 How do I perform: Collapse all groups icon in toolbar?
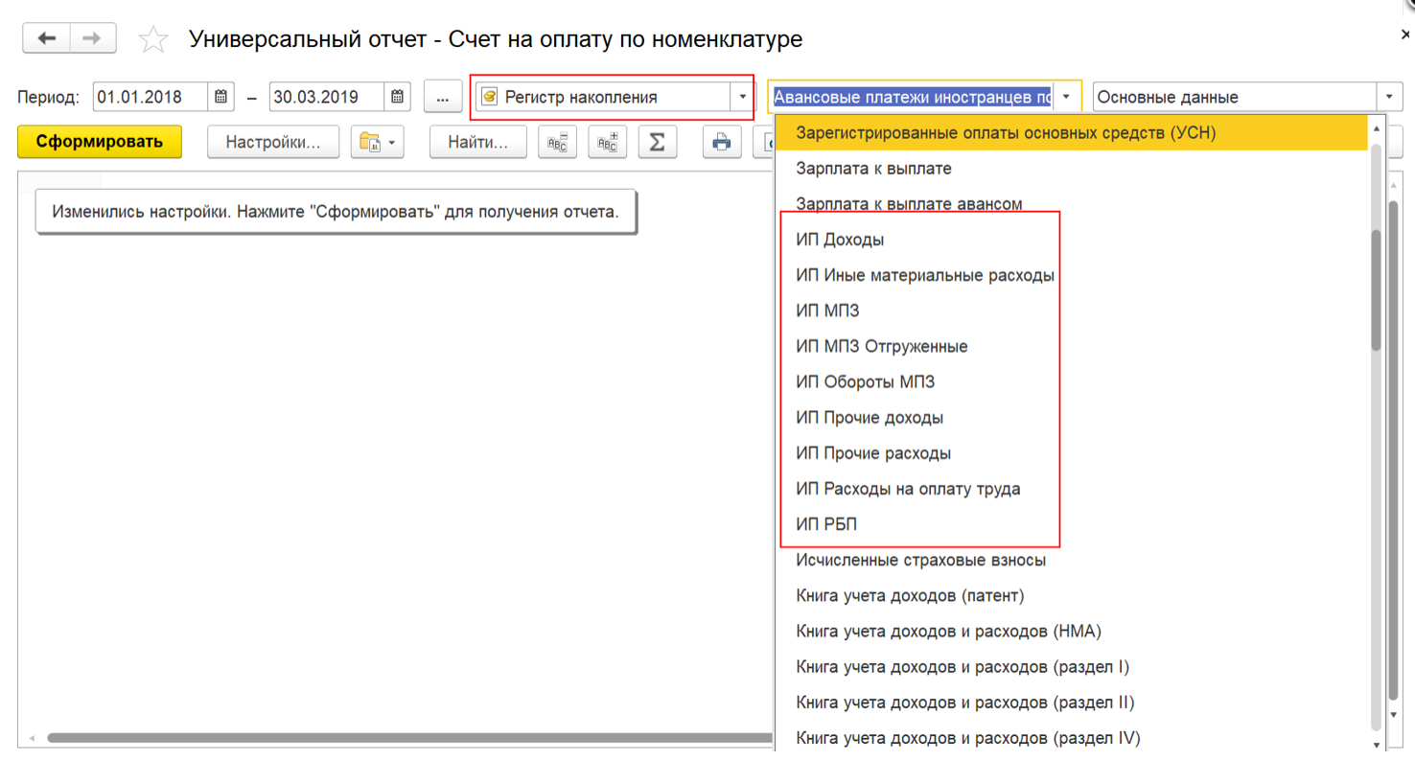[557, 142]
